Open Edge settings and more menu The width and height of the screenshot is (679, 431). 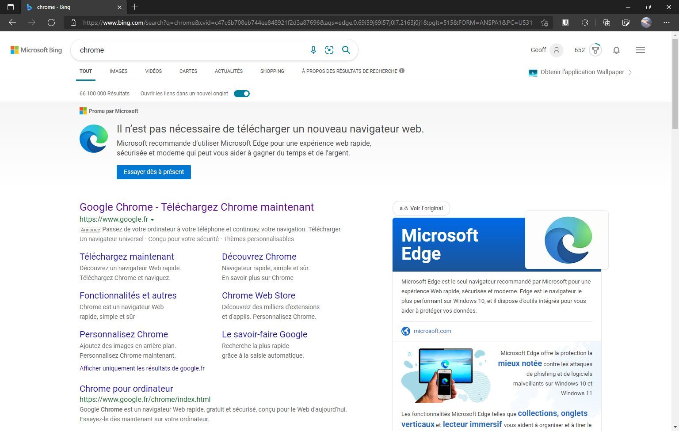pyautogui.click(x=667, y=23)
